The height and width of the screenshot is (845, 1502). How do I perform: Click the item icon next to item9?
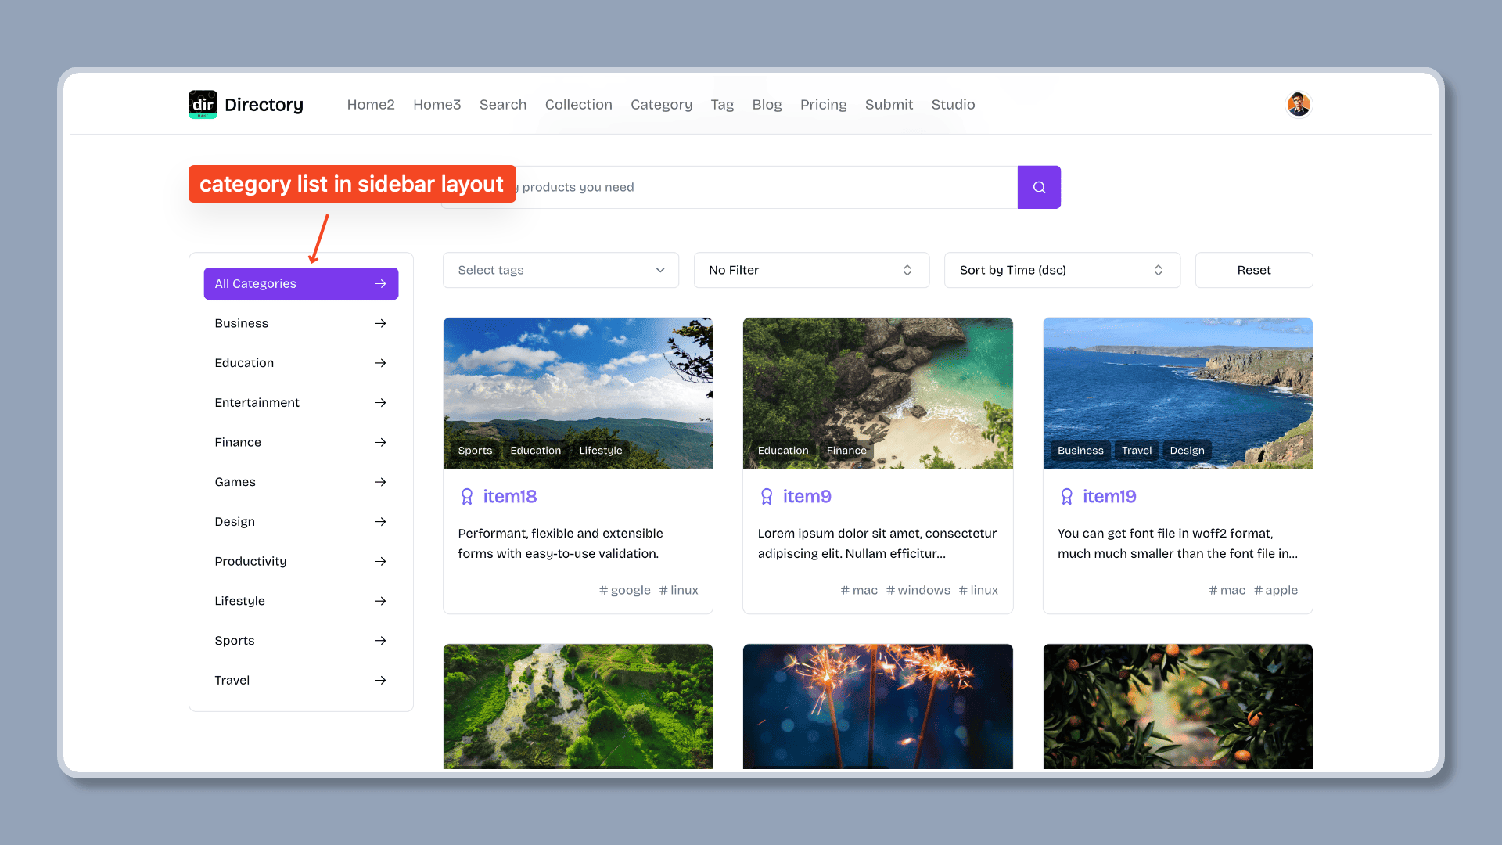pyautogui.click(x=767, y=496)
